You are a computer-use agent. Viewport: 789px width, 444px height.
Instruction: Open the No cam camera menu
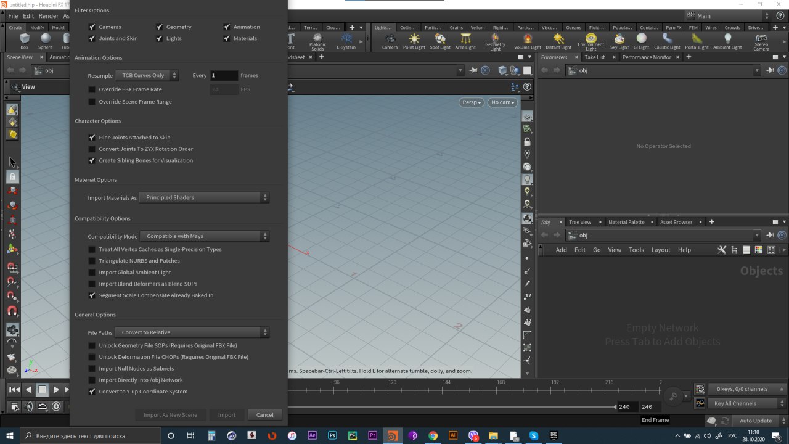tap(503, 102)
